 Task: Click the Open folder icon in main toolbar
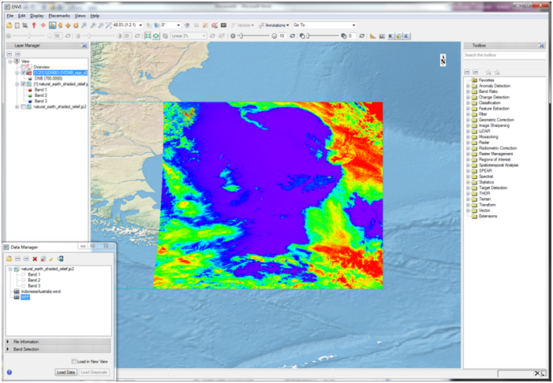(x=9, y=25)
